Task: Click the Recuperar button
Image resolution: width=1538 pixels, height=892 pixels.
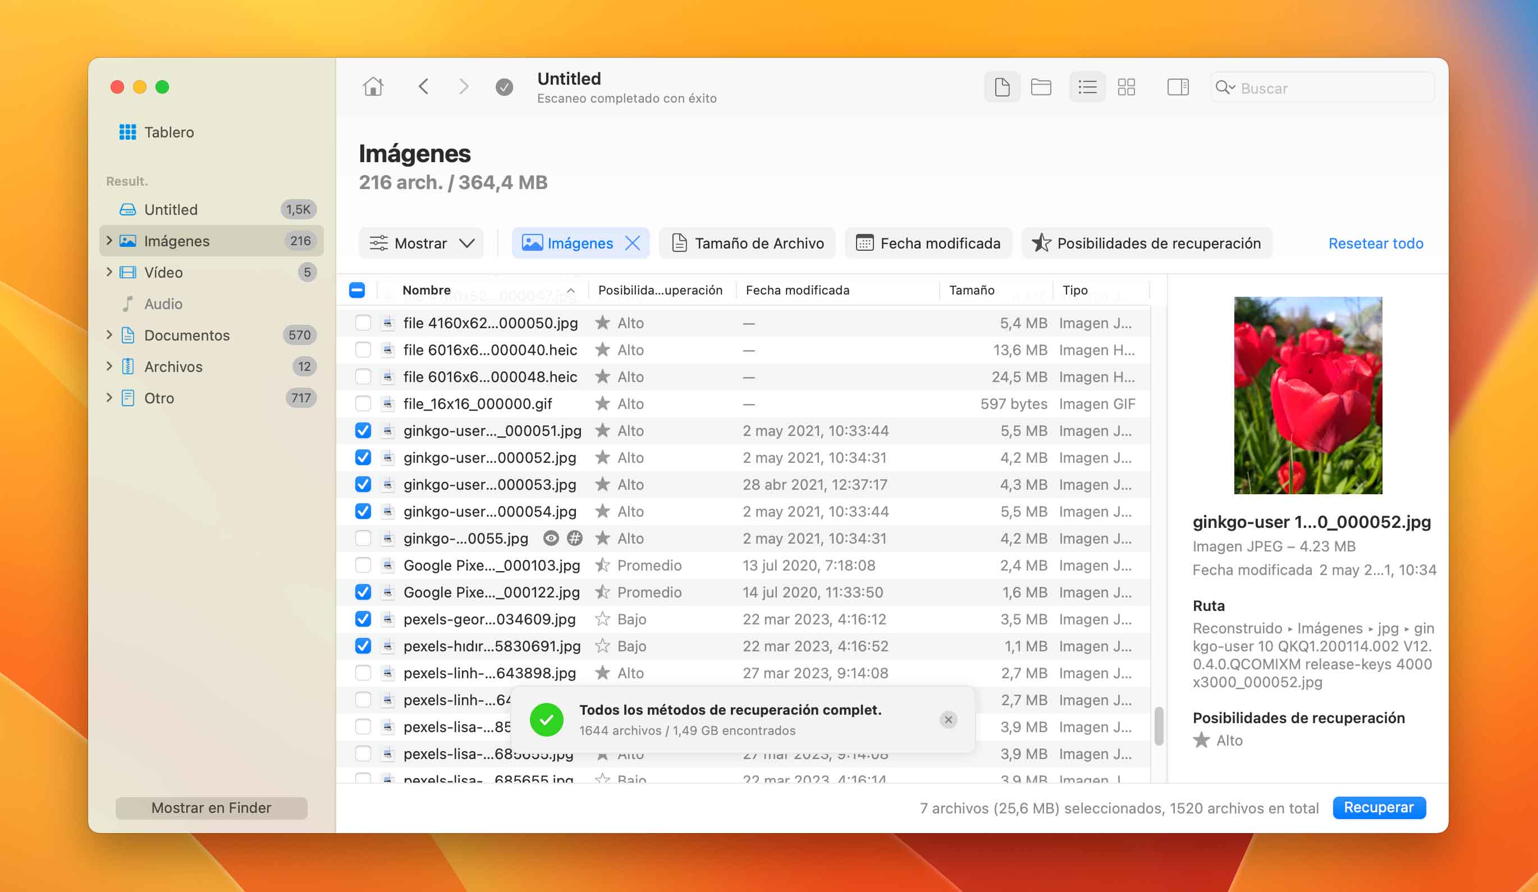Action: 1378,808
